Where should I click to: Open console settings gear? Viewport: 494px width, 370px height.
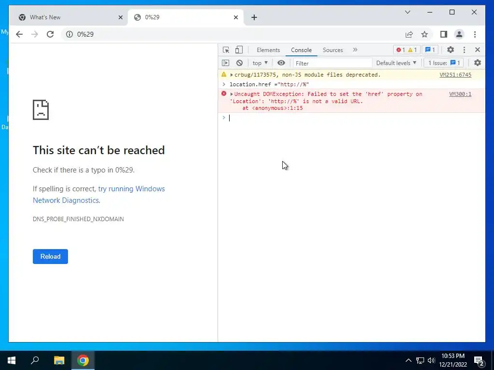point(478,63)
